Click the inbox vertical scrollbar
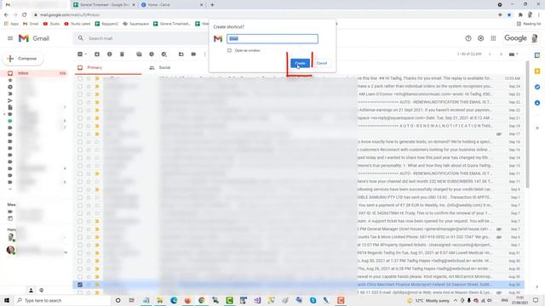This screenshot has width=545, height=306. [527, 125]
